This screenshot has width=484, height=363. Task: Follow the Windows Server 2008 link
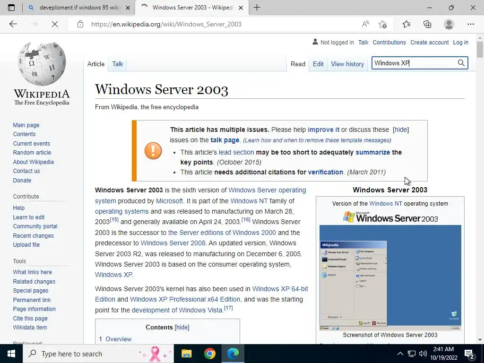[x=173, y=243]
